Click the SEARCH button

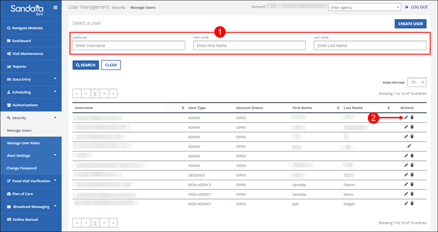(x=86, y=65)
